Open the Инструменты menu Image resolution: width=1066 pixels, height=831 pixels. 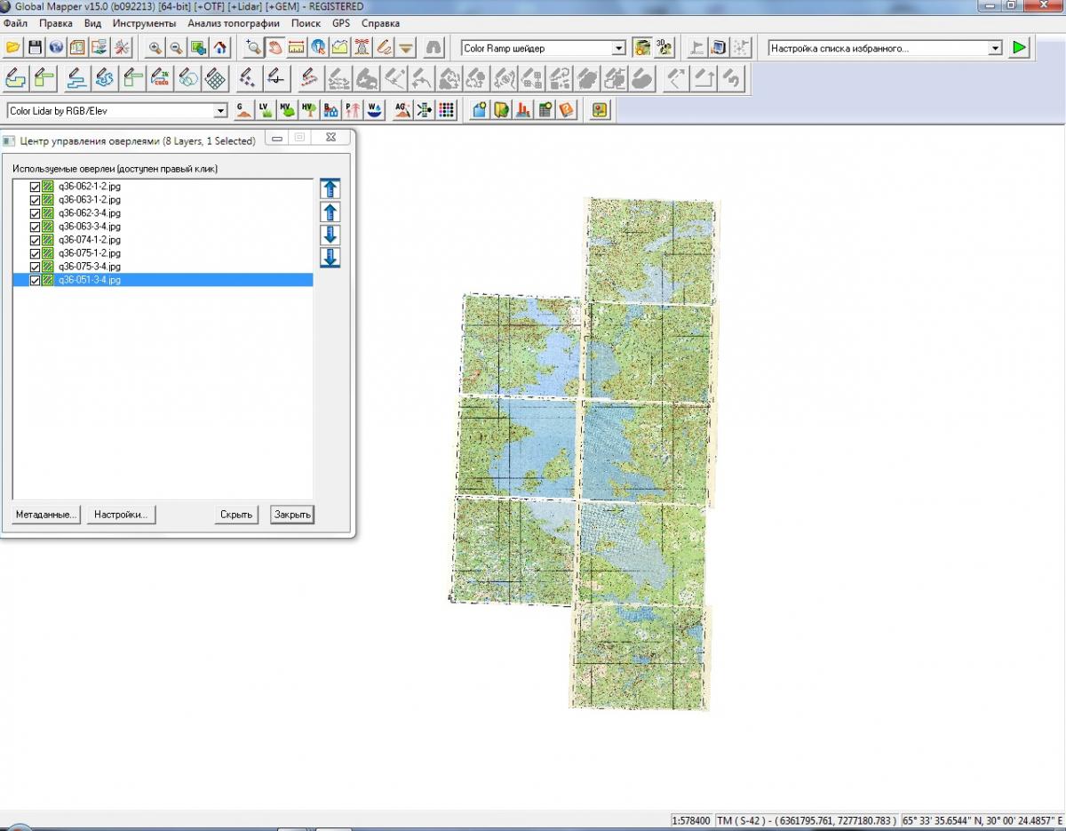[x=144, y=23]
